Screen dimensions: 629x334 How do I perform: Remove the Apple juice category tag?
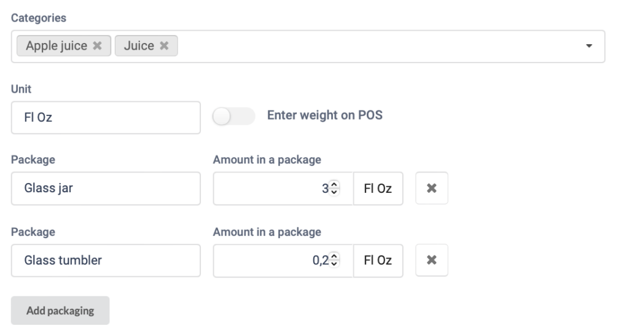pyautogui.click(x=97, y=45)
